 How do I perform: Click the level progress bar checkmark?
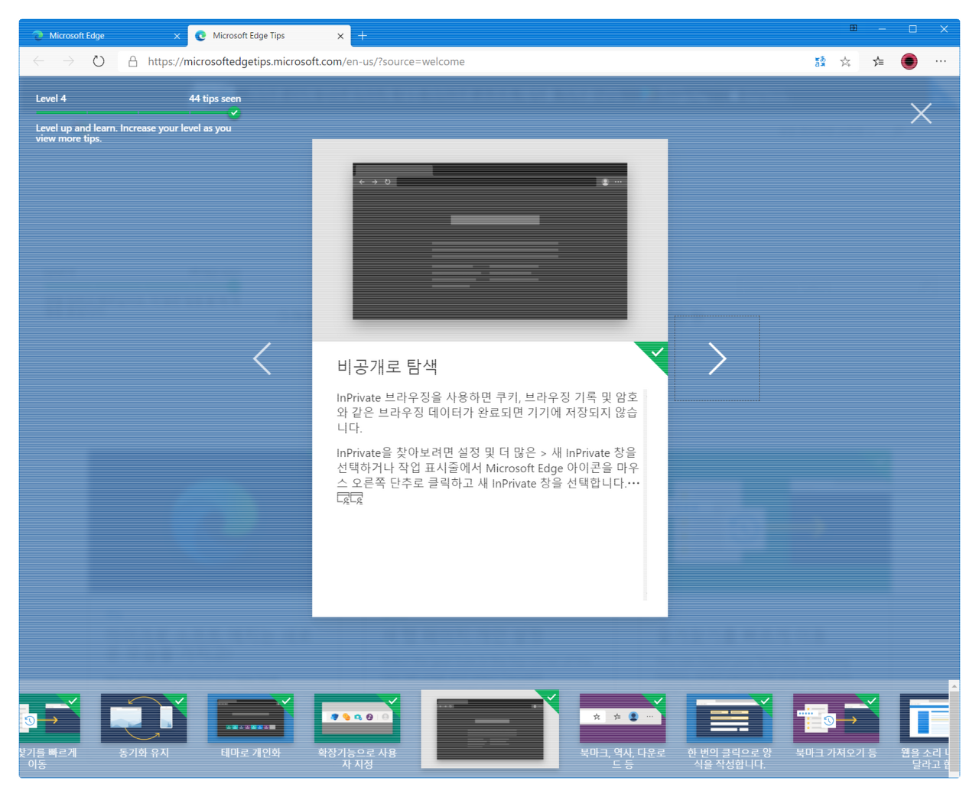pyautogui.click(x=235, y=113)
